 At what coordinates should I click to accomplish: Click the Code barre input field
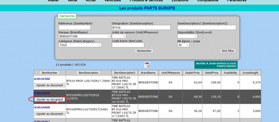(x=128, y=45)
